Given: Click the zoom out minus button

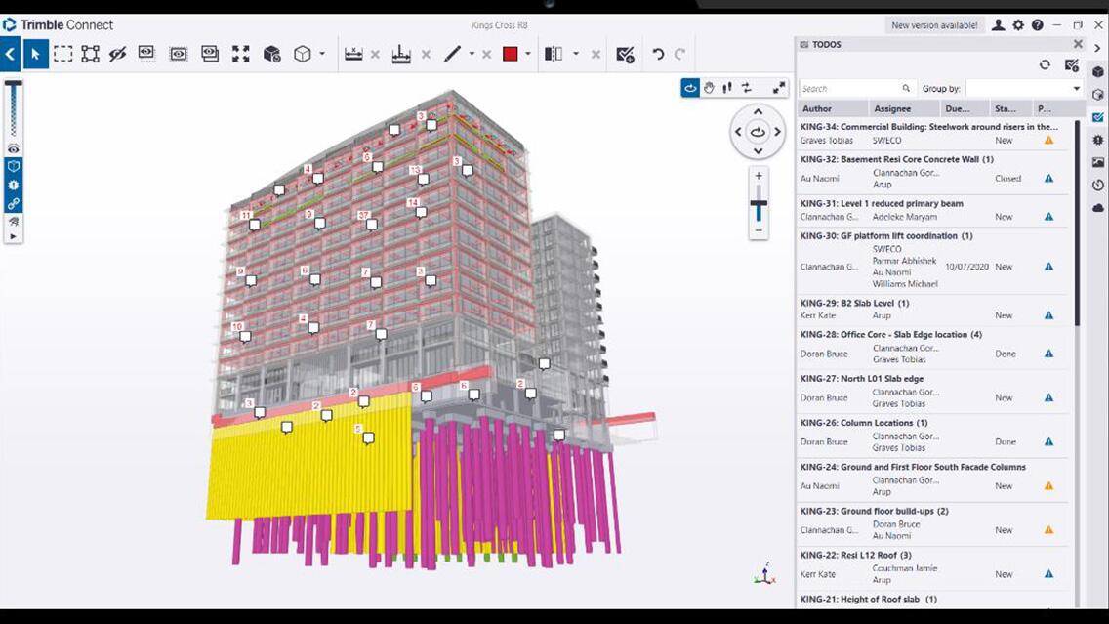Looking at the screenshot, I should click(x=759, y=230).
